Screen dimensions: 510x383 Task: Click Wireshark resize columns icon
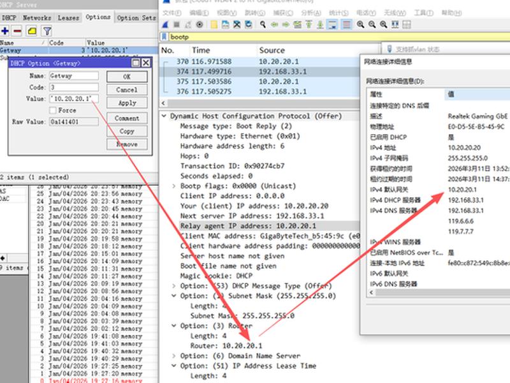coord(395,24)
